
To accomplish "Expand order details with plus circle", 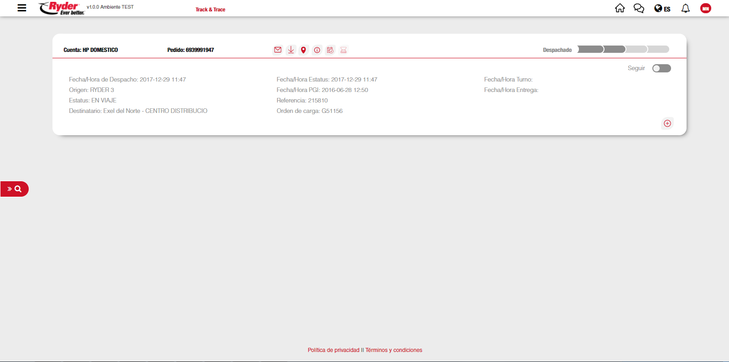I will [x=667, y=123].
